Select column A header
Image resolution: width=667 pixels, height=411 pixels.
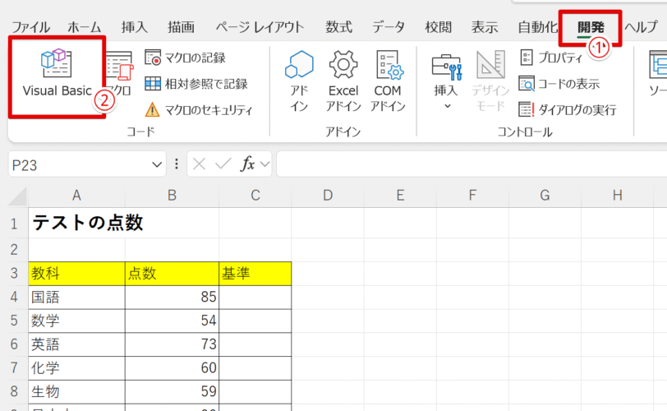coord(76,196)
